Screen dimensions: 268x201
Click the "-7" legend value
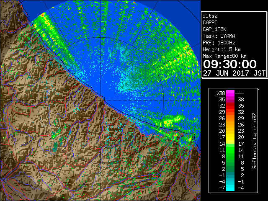(222, 188)
